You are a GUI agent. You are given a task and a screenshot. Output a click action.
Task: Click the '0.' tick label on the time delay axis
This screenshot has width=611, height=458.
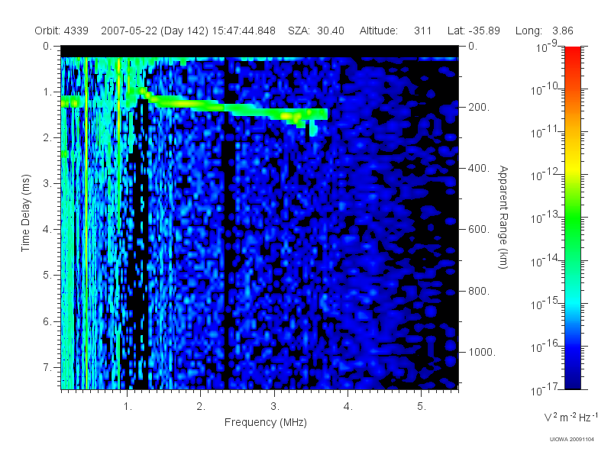click(47, 46)
